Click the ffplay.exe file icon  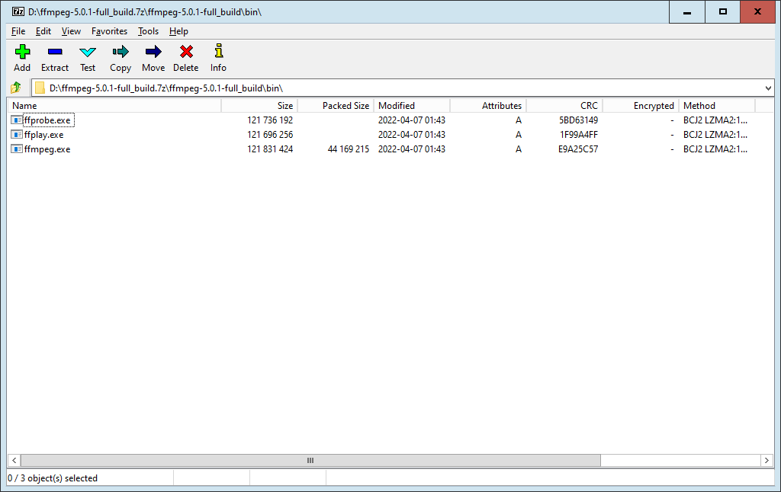[x=17, y=134]
